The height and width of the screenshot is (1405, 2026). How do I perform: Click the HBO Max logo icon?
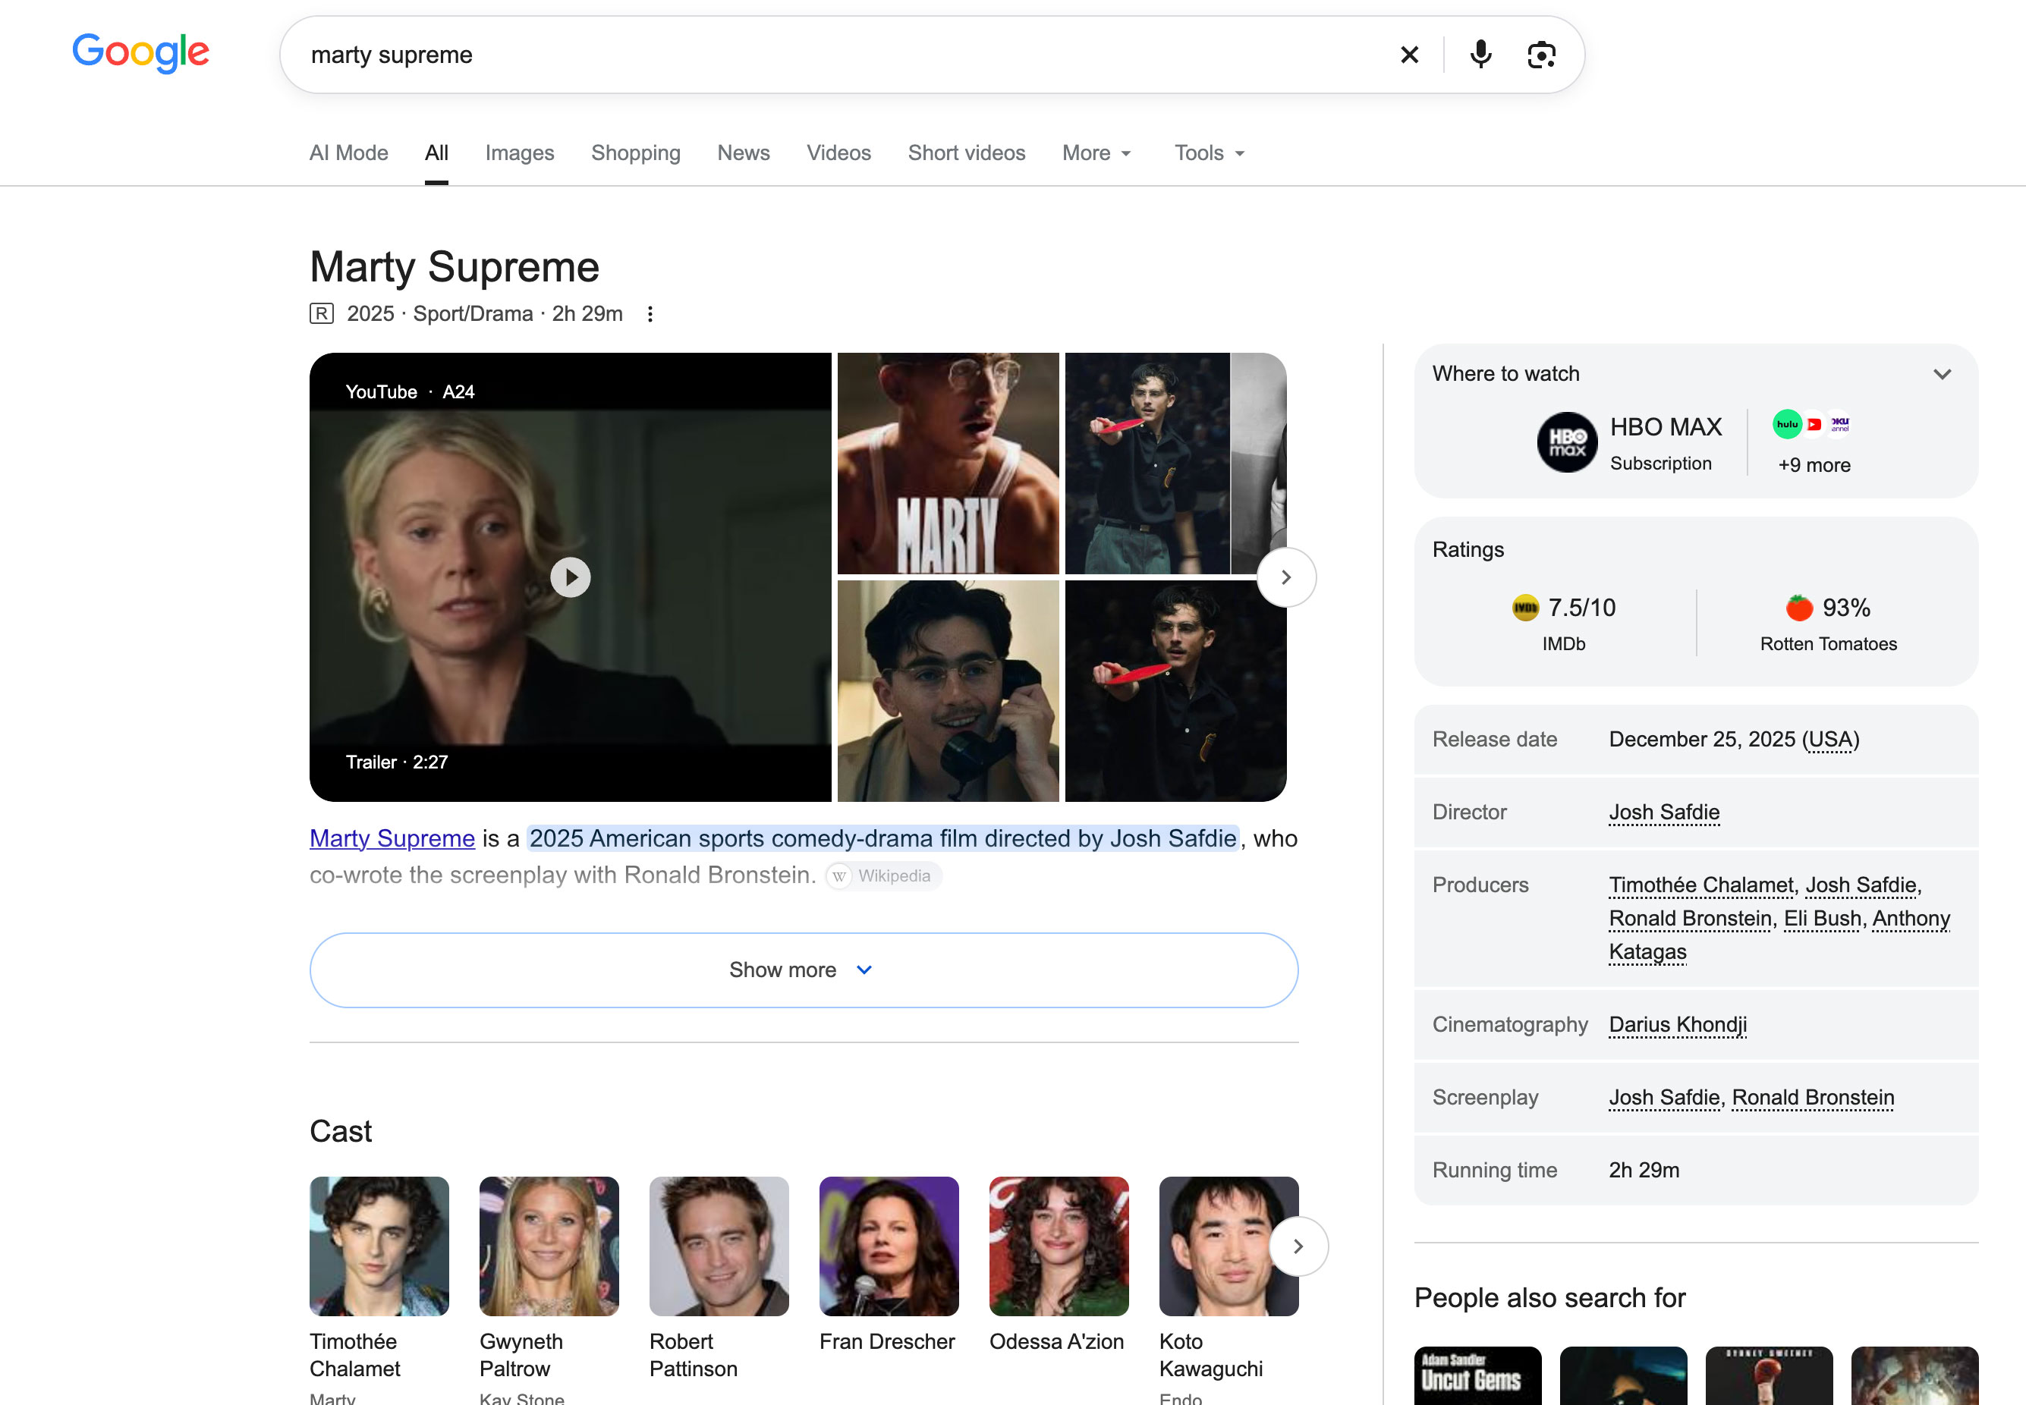pyautogui.click(x=1567, y=442)
